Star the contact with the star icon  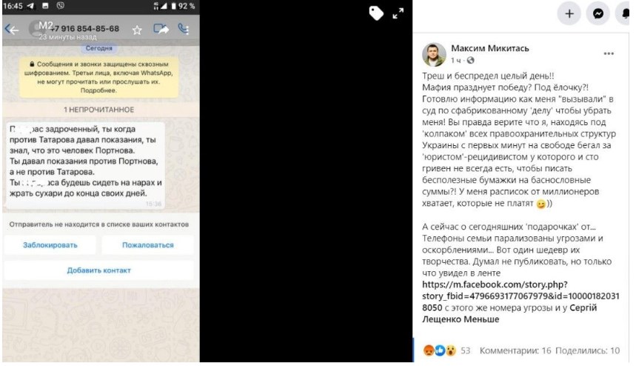coord(137,30)
